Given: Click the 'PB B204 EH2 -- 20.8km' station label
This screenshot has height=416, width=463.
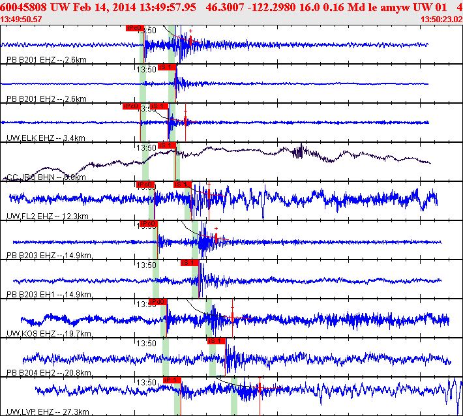Looking at the screenshot, I should tap(49, 372).
